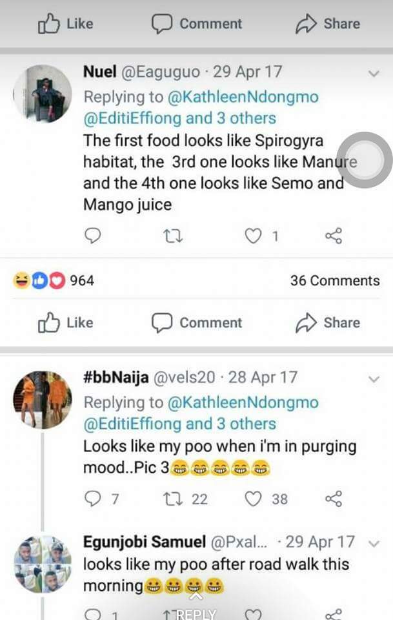Share the post with 964 reactions
This screenshot has width=393, height=620.
(x=327, y=323)
